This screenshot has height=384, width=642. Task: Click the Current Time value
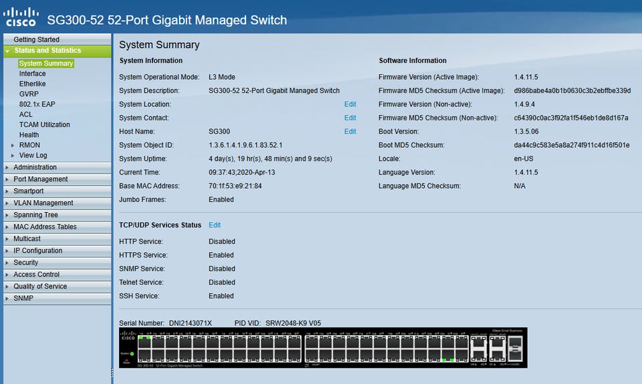(x=241, y=173)
